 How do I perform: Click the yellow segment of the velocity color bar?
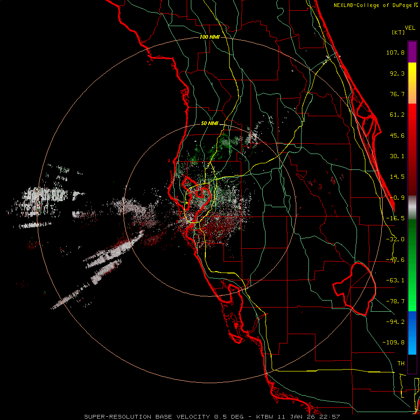coord(412,83)
